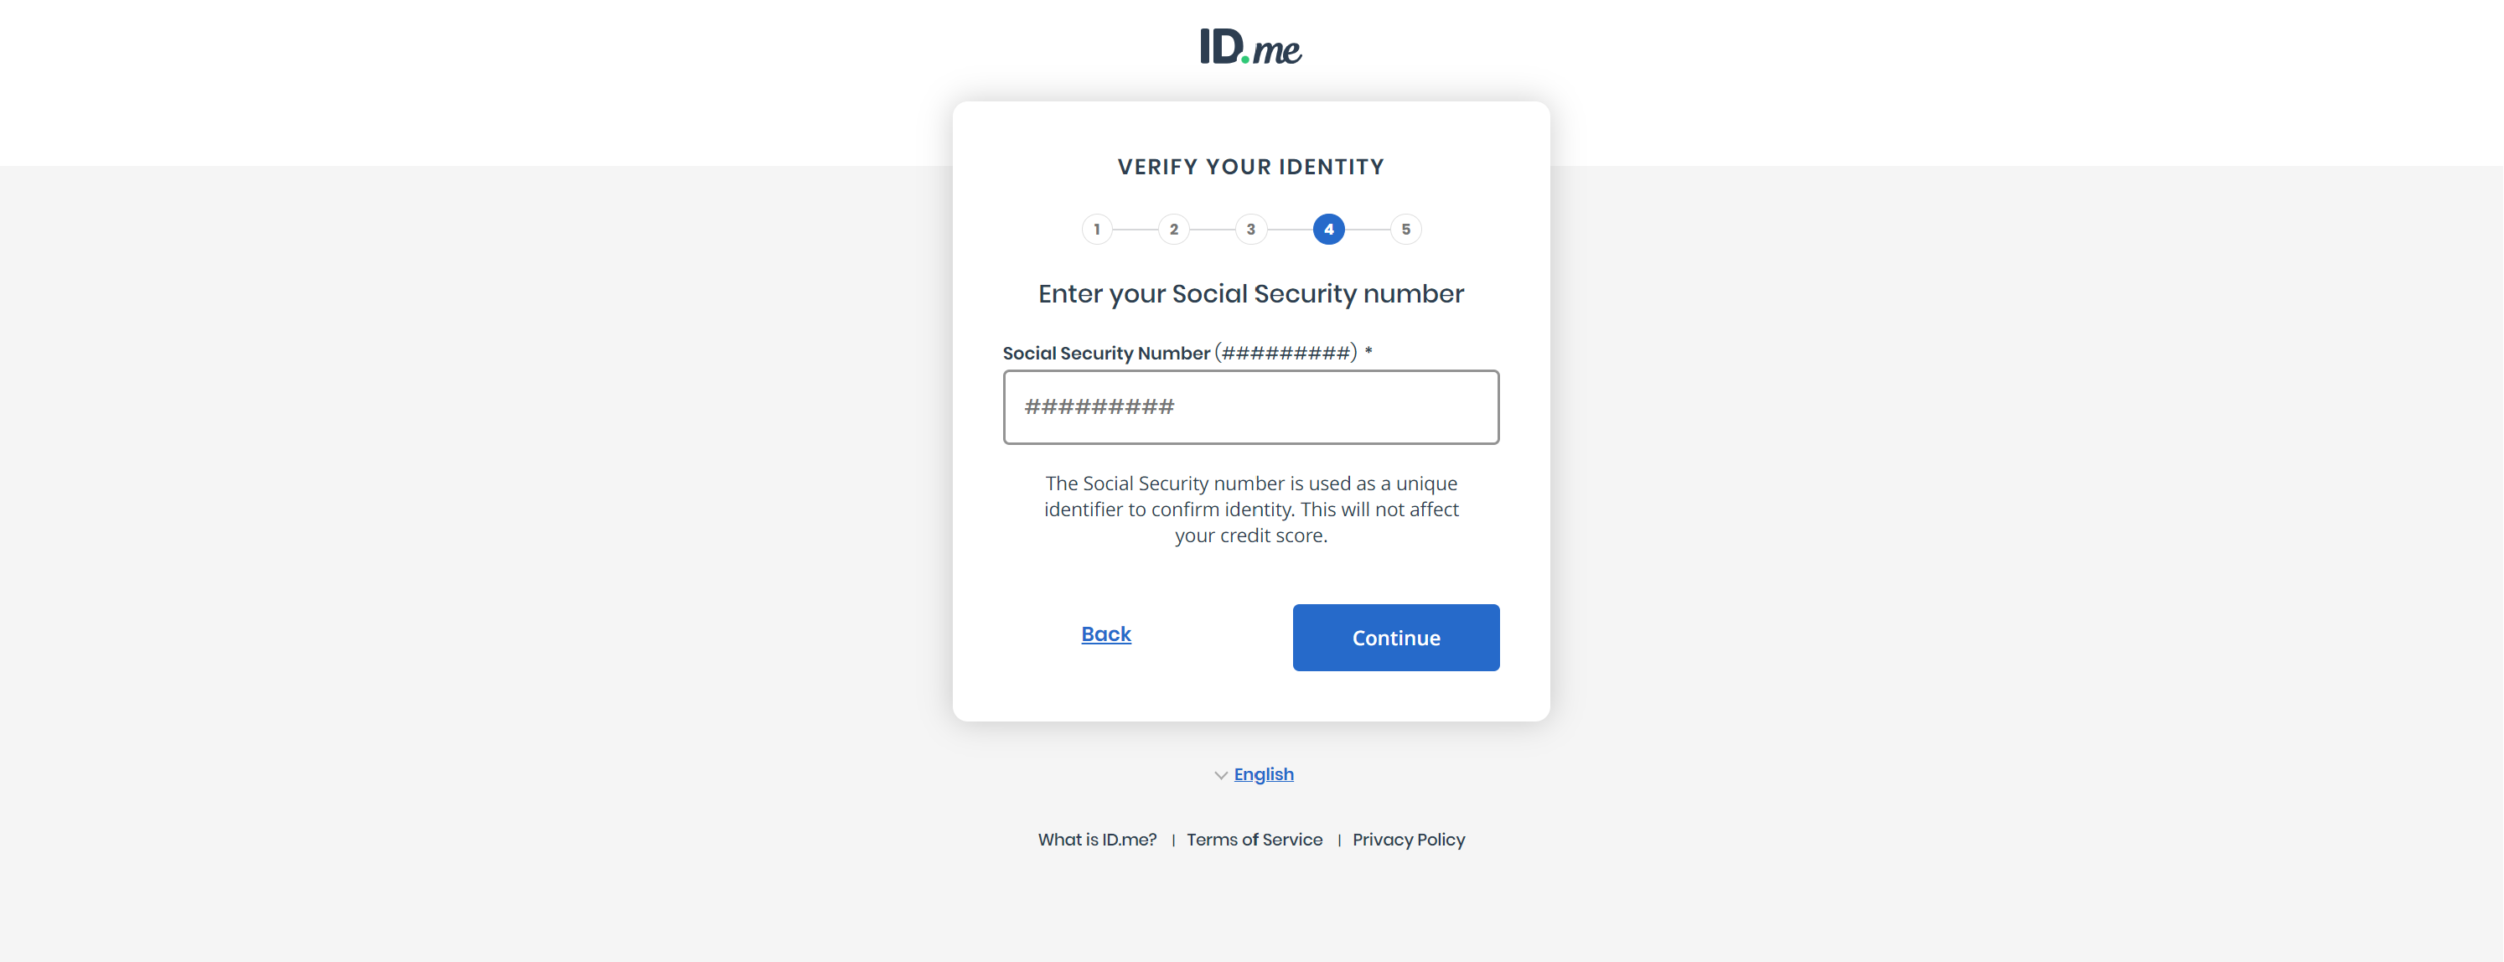Jump to step 5 circle

1405,230
